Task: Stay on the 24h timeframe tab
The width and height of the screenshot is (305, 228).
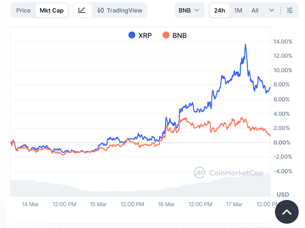Action: [220, 10]
